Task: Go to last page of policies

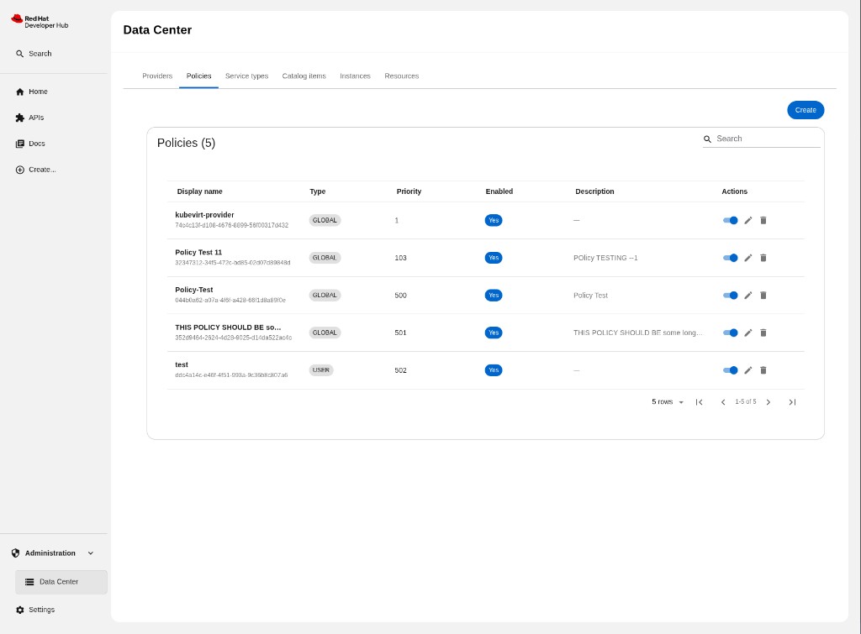Action: click(x=792, y=402)
